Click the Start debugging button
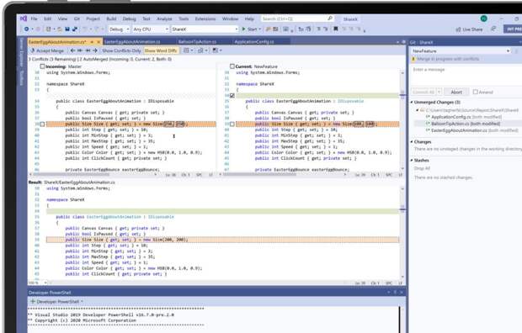This screenshot has height=333, width=522. [x=251, y=29]
